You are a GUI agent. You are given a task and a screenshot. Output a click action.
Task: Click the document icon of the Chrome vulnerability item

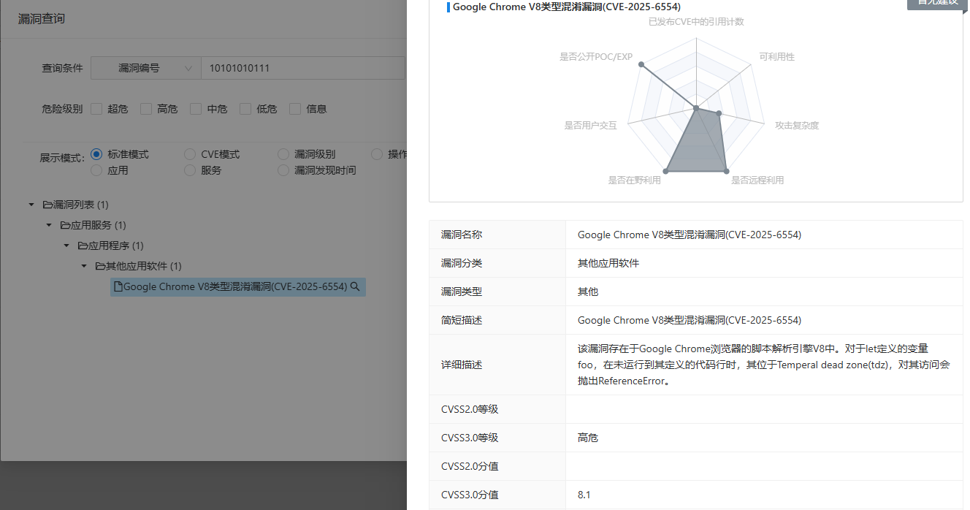point(119,286)
